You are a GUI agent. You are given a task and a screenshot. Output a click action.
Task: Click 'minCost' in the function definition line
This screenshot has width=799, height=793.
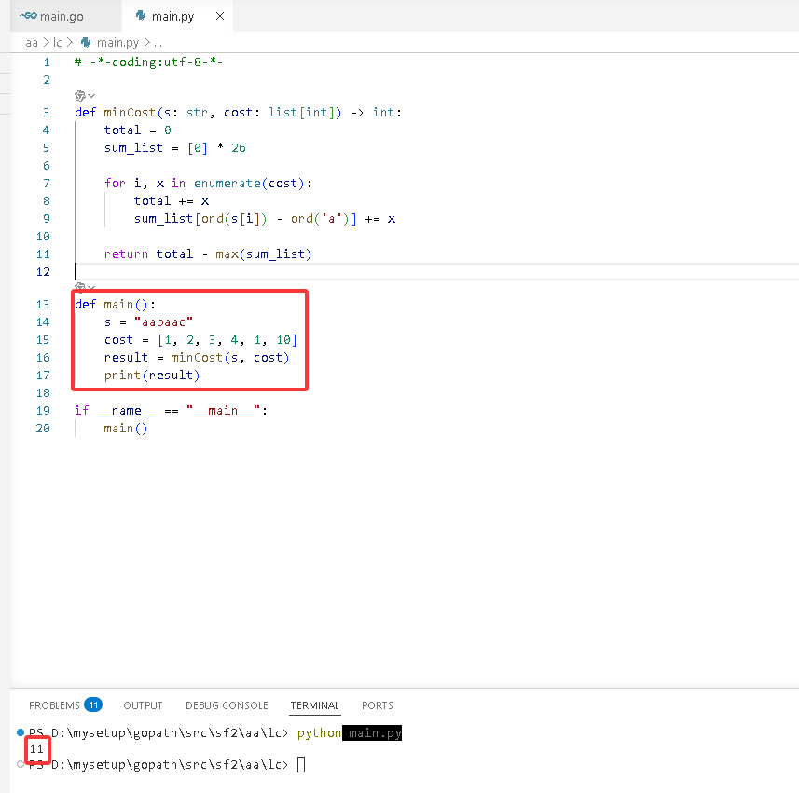point(130,113)
